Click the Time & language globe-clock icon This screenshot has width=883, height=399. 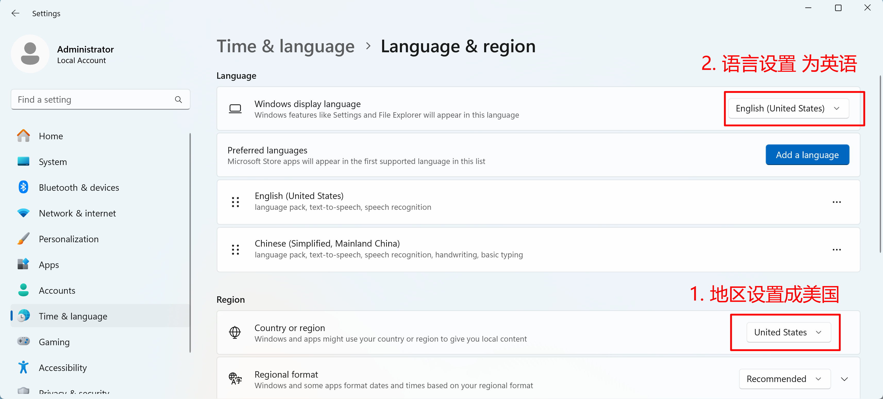coord(23,316)
